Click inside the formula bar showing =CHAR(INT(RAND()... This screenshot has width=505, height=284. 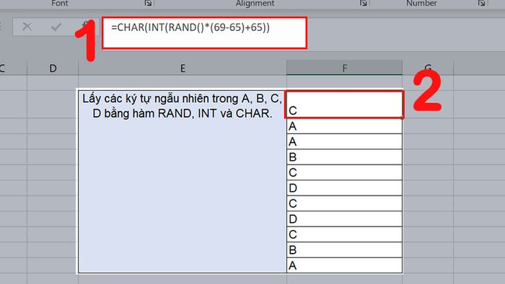click(x=204, y=33)
